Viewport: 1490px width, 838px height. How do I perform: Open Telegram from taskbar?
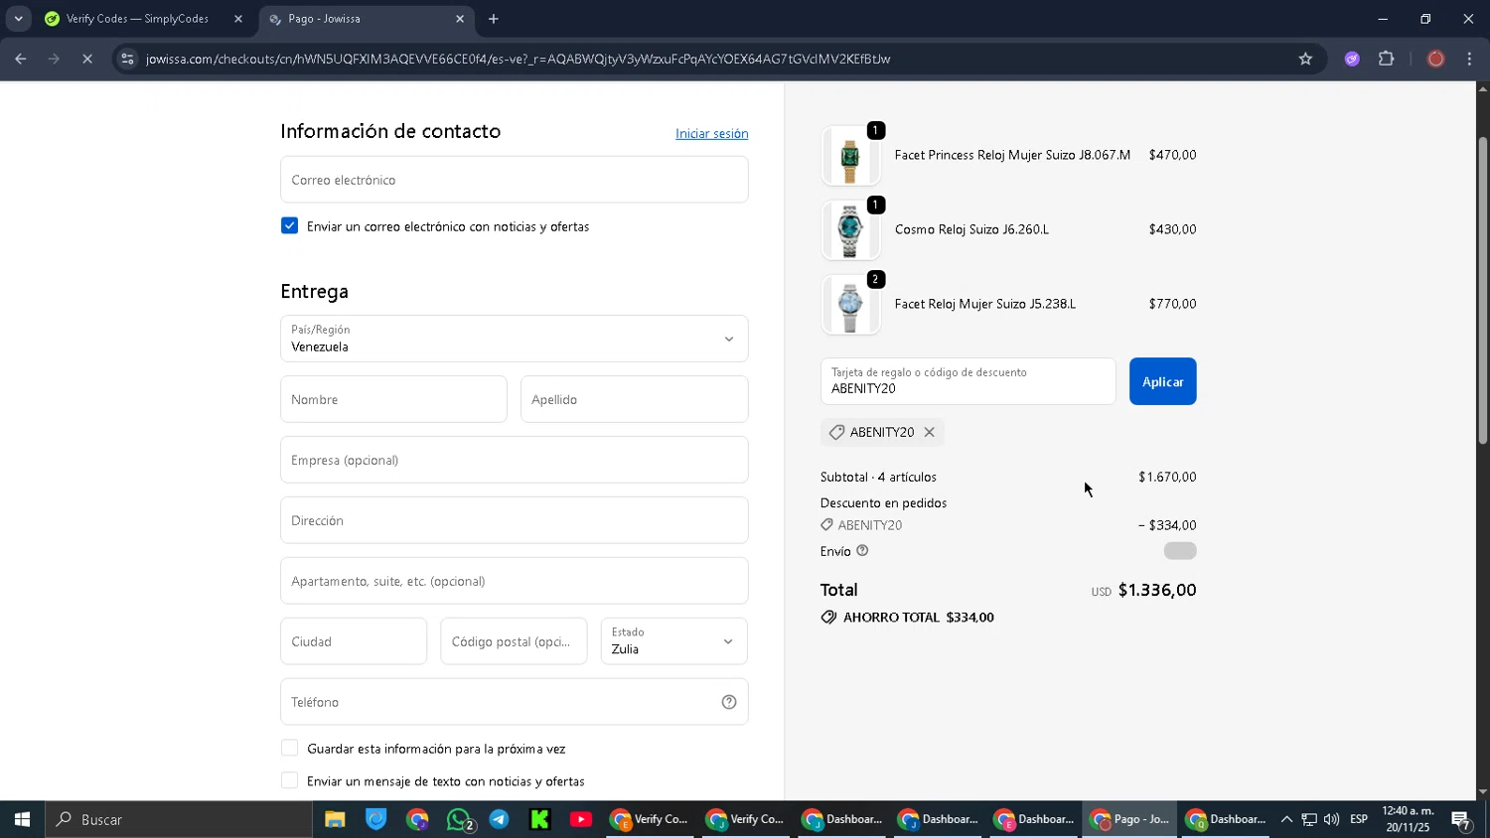[499, 819]
